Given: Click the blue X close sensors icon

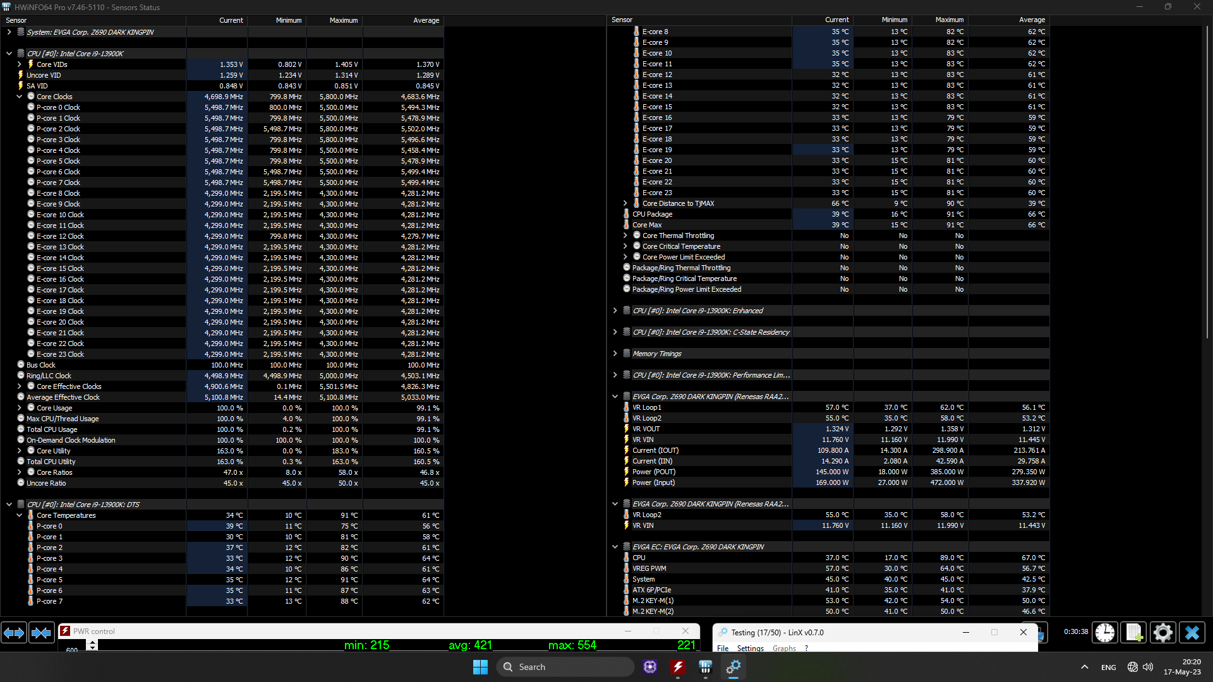Looking at the screenshot, I should tap(1192, 632).
